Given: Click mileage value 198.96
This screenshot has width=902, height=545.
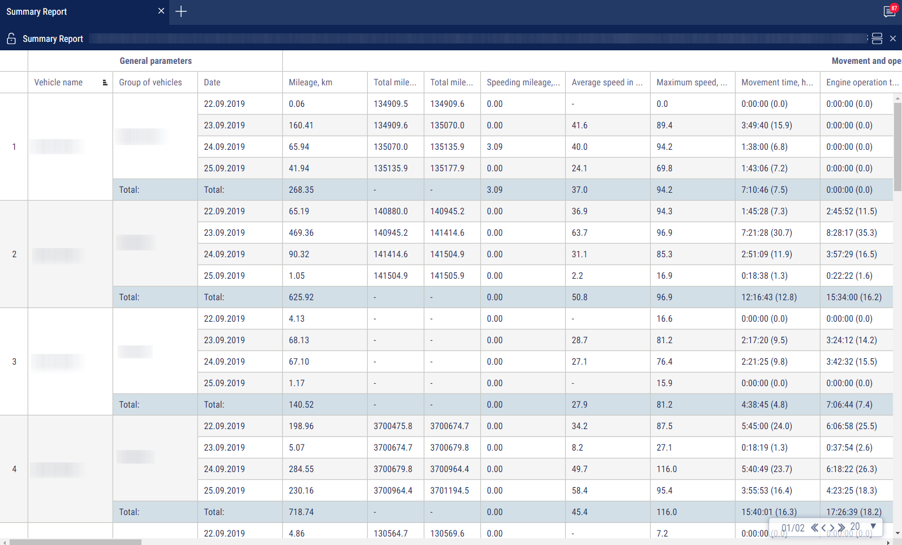Looking at the screenshot, I should click(x=301, y=426).
